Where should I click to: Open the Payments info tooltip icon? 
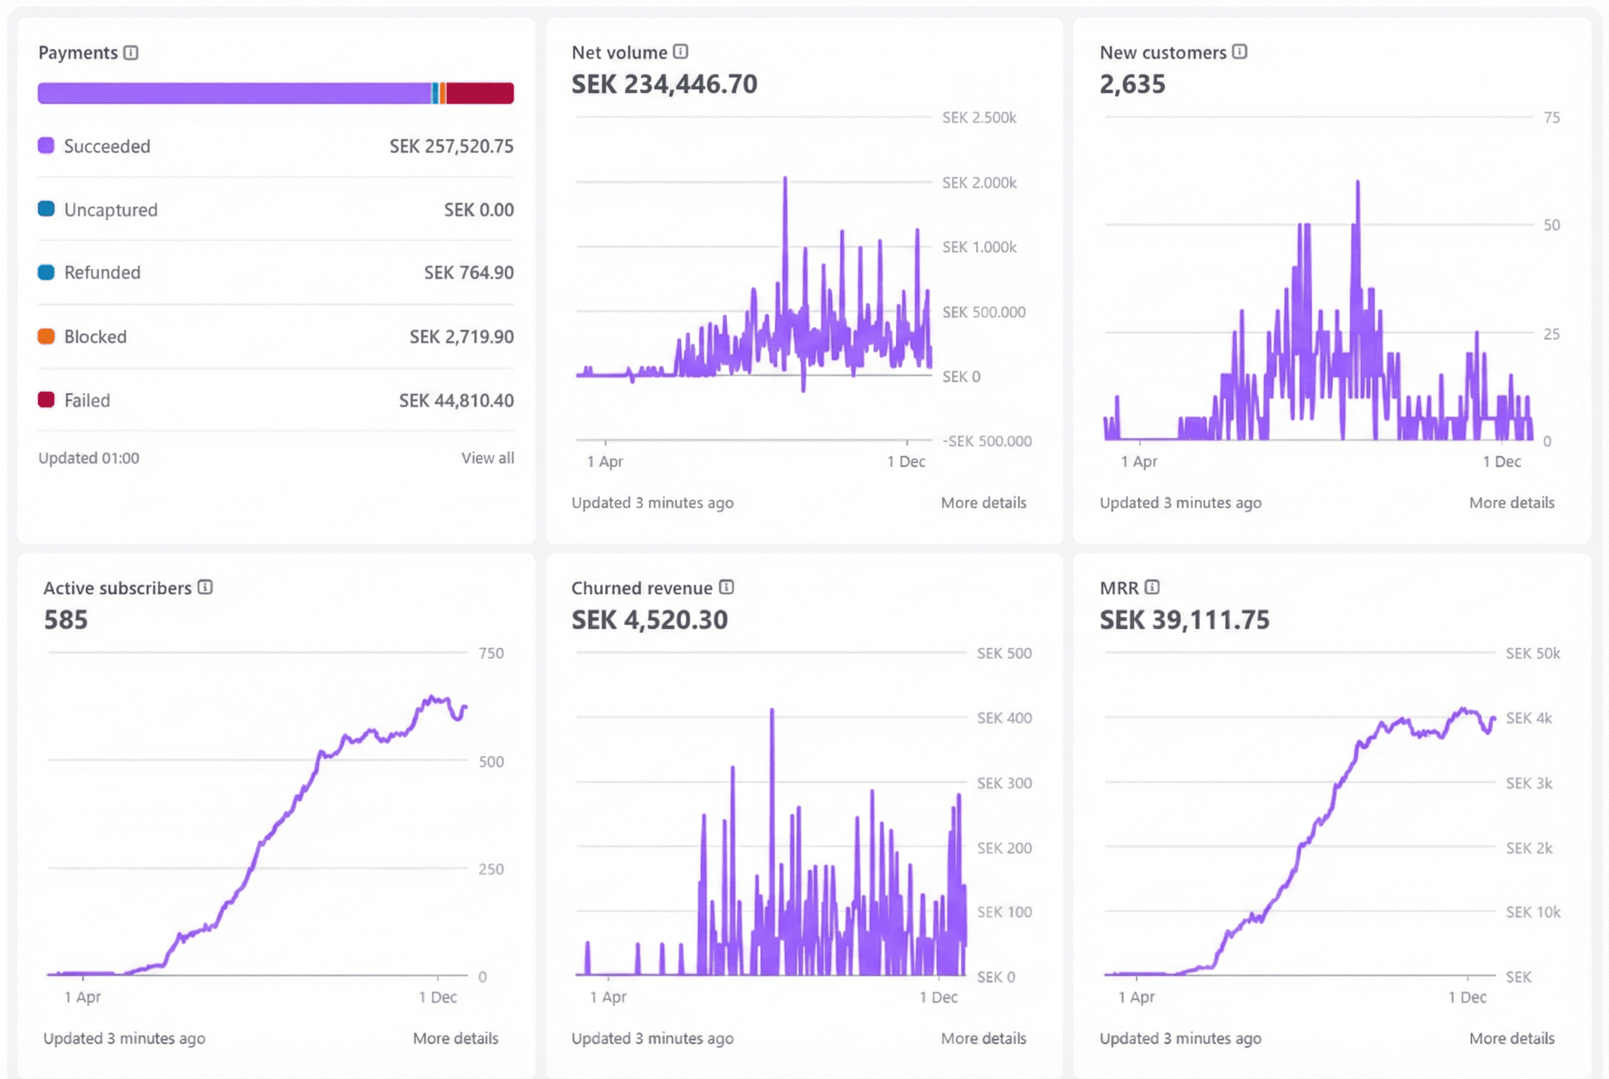(131, 52)
